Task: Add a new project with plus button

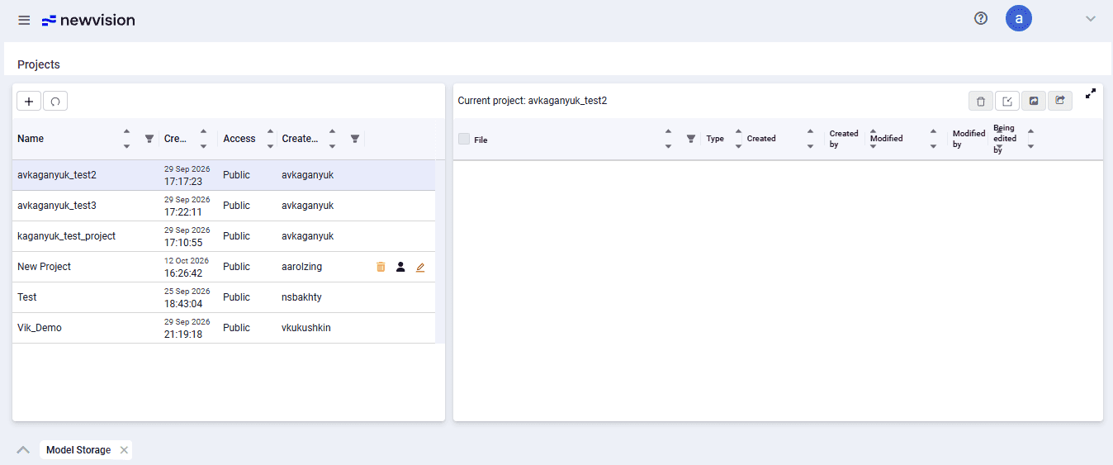Action: pyautogui.click(x=29, y=101)
